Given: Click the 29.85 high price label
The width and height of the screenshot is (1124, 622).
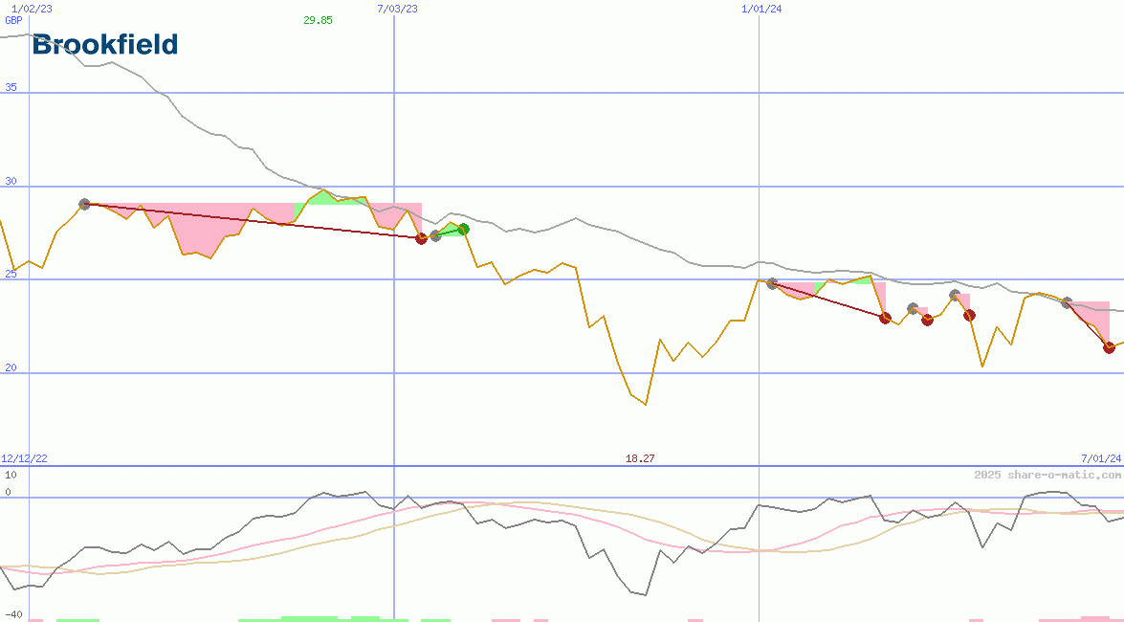Looking at the screenshot, I should tap(318, 20).
